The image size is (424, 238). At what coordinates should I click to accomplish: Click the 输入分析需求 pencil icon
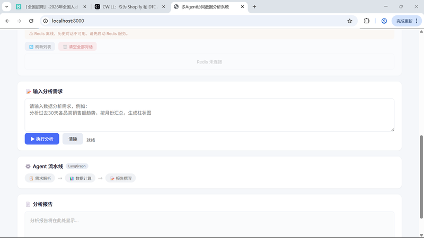(x=28, y=91)
